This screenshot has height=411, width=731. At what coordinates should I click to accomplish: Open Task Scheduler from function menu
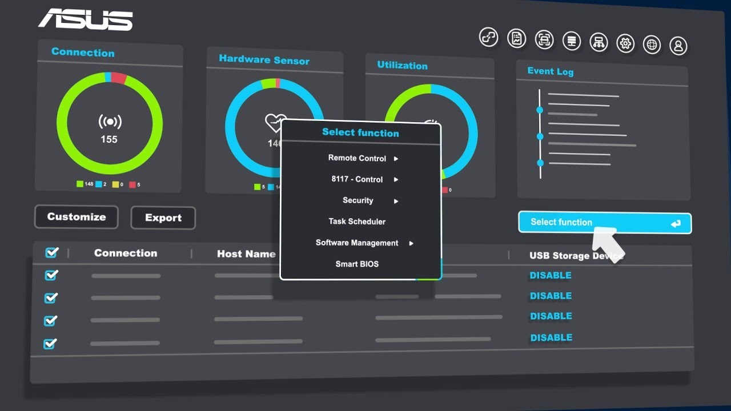tap(357, 221)
